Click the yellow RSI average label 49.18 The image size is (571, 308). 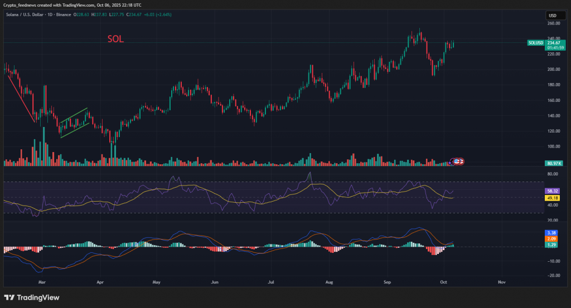553,197
